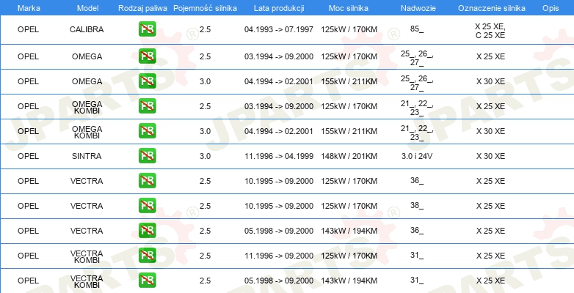Click body code 38_ in VECTRA row

pos(417,205)
